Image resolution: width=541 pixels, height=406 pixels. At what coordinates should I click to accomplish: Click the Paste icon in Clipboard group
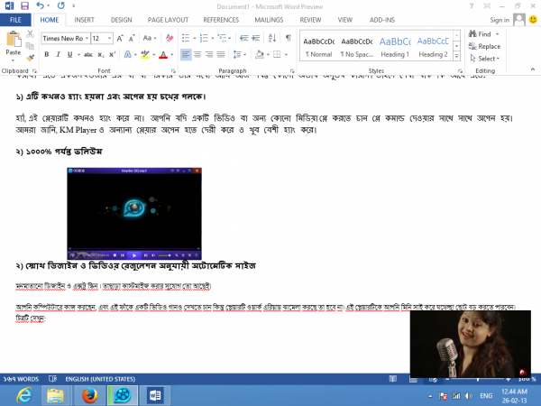pyautogui.click(x=13, y=40)
